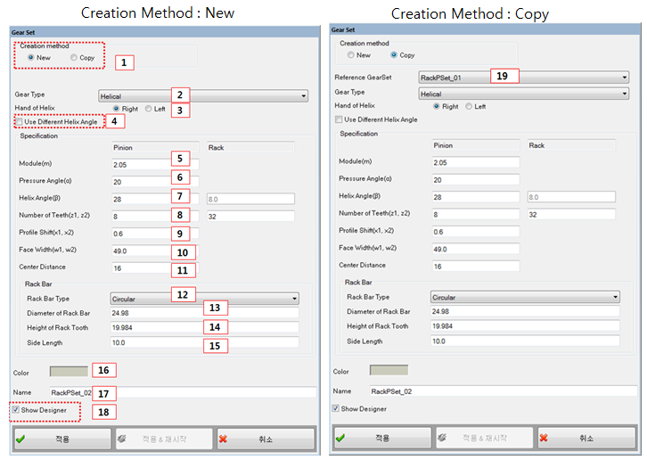Toggle Show Designer checkbox in right dialog
The width and height of the screenshot is (647, 460).
(x=336, y=408)
